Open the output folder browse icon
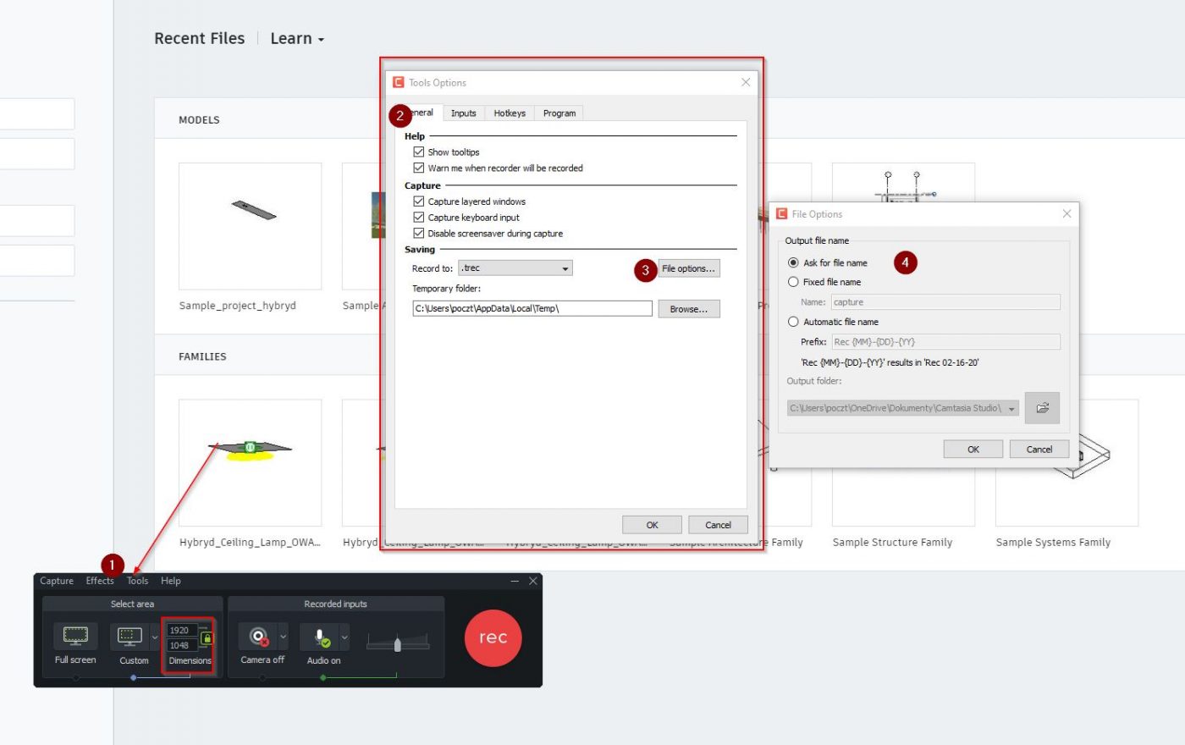Viewport: 1185px width, 745px height. (x=1042, y=408)
